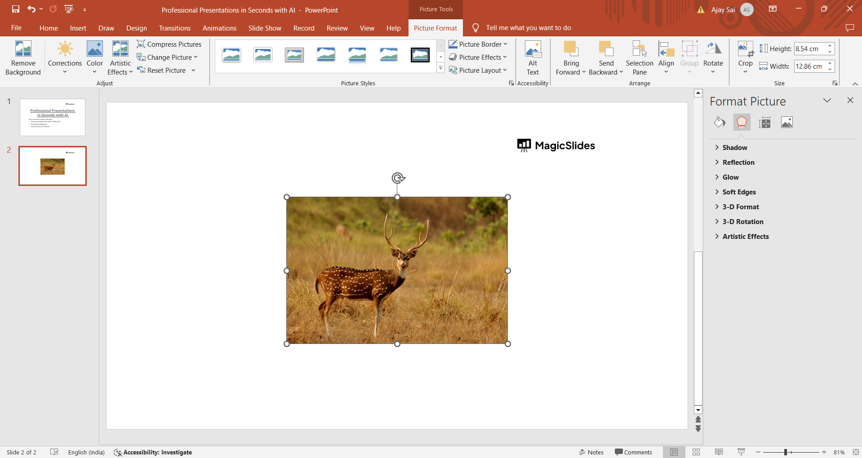The image size is (862, 458).
Task: Toggle Comments pane from status bar
Action: (x=633, y=452)
